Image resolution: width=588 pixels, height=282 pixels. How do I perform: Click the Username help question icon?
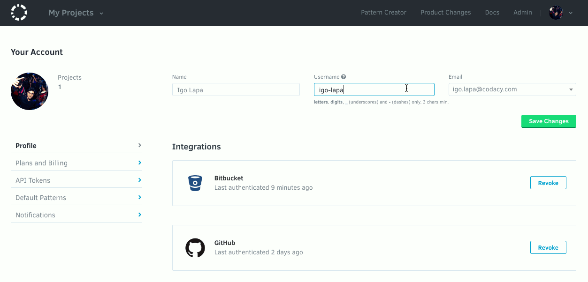pos(344,77)
